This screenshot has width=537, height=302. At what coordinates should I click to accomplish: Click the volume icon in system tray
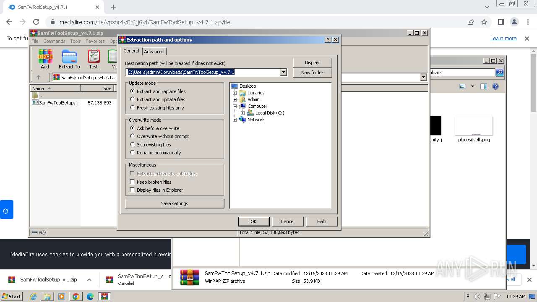point(477,297)
